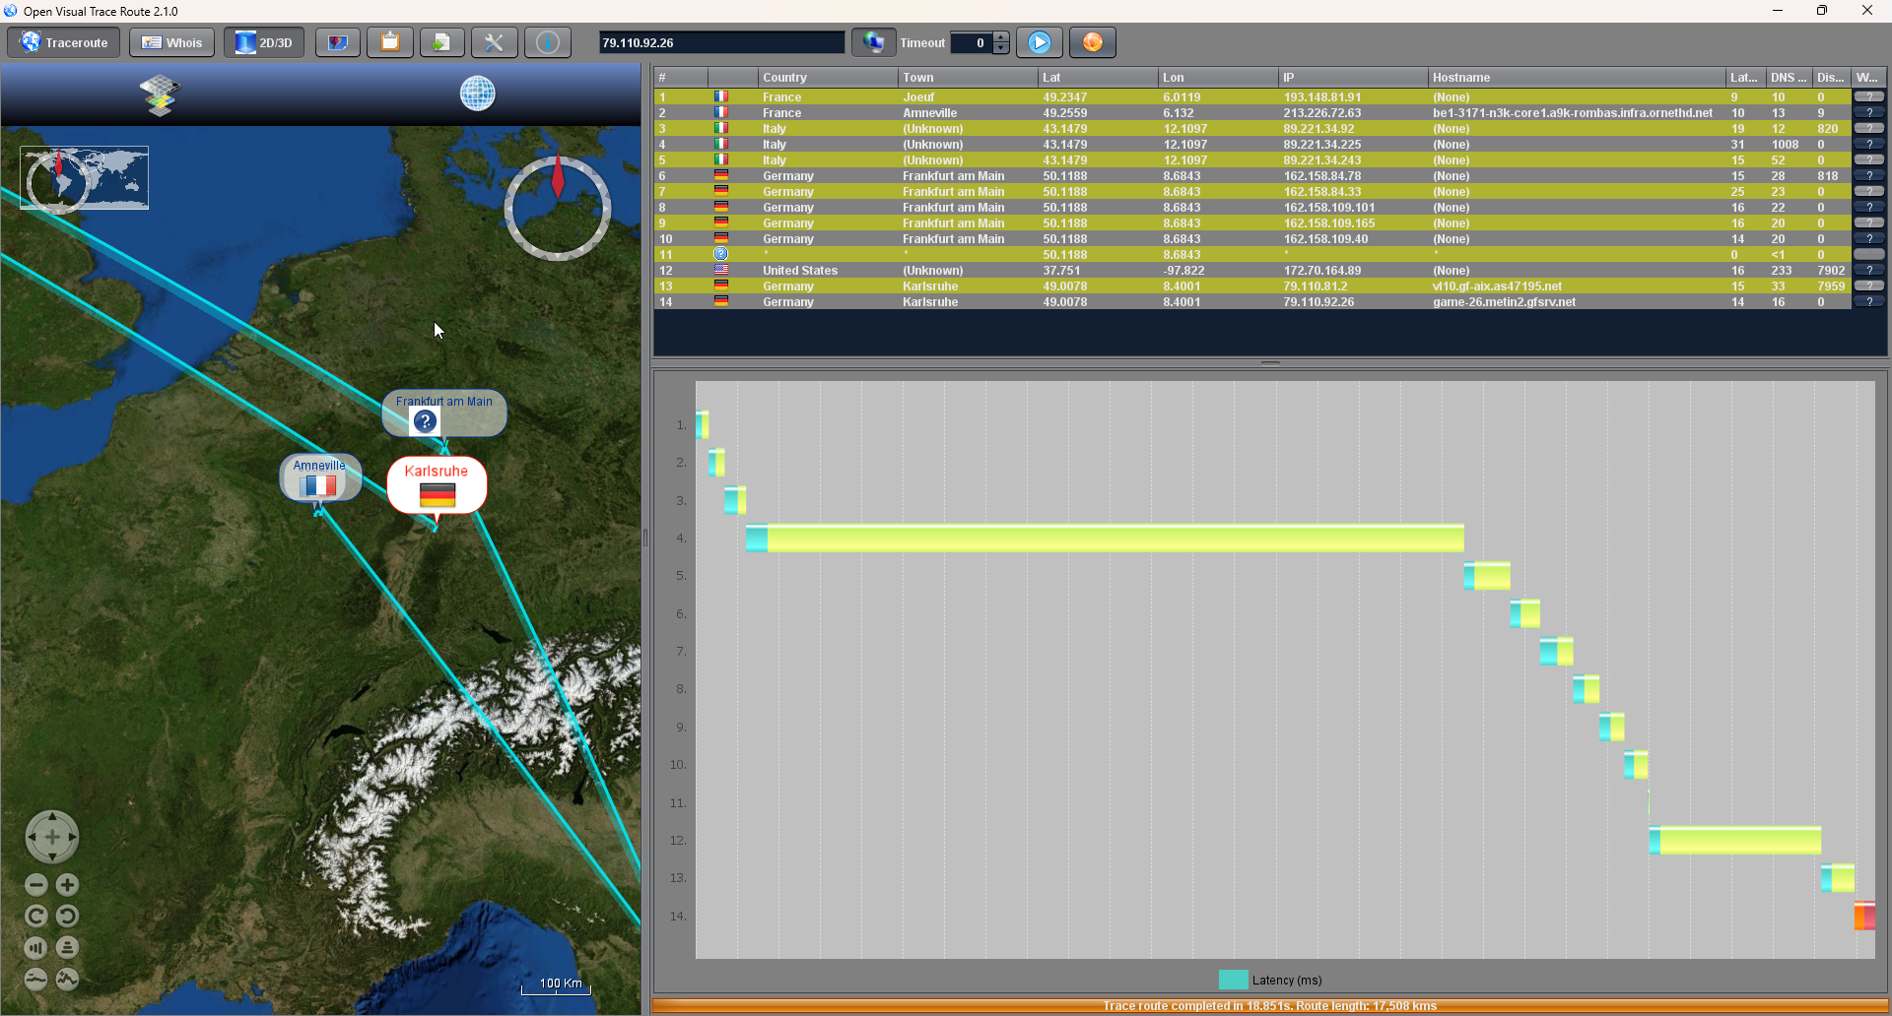This screenshot has height=1016, width=1892.
Task: Switch to Whois mode
Action: 171,42
